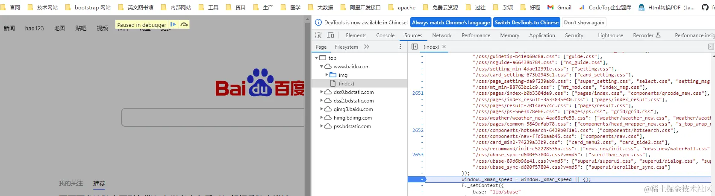The width and height of the screenshot is (715, 196).
Task: Open the 阿里开发接口 bookmark folder
Action: pos(360,7)
